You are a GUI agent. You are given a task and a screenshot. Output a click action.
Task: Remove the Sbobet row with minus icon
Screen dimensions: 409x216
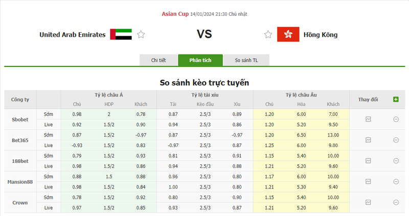point(396,119)
